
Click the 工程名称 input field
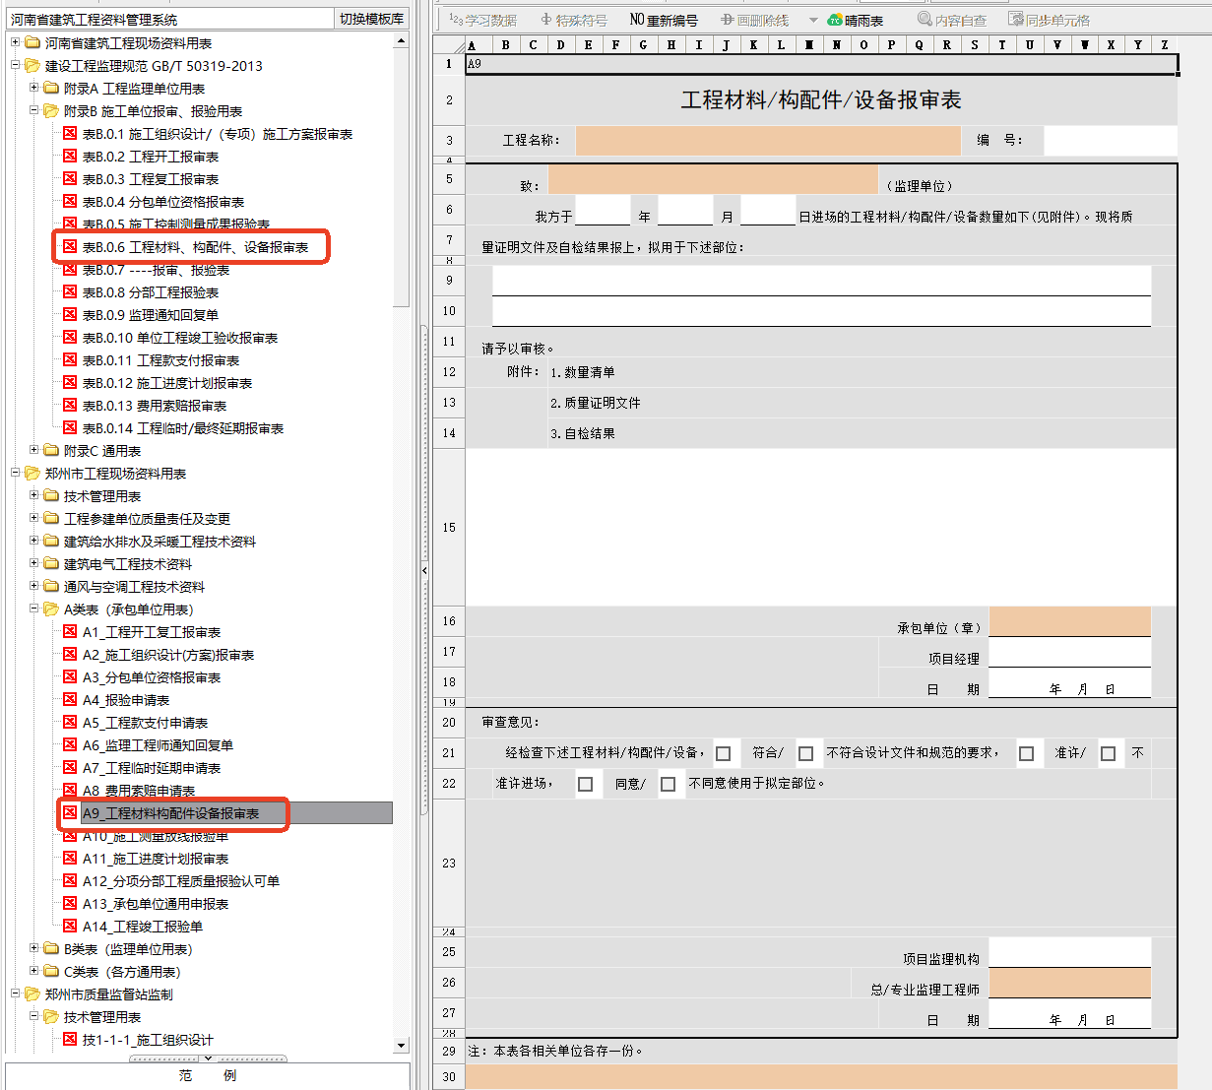click(x=767, y=140)
